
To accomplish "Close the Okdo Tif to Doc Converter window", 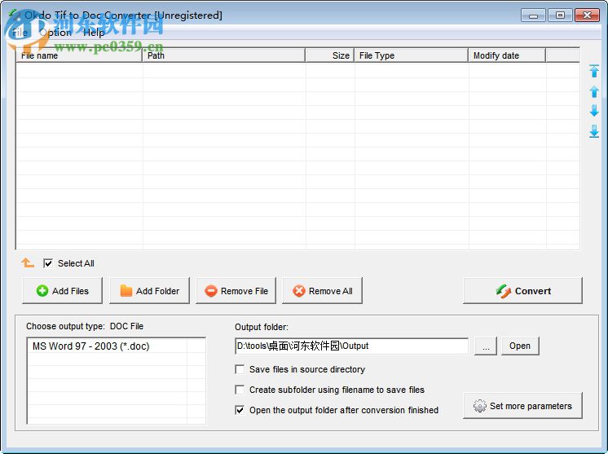I will 587,15.
